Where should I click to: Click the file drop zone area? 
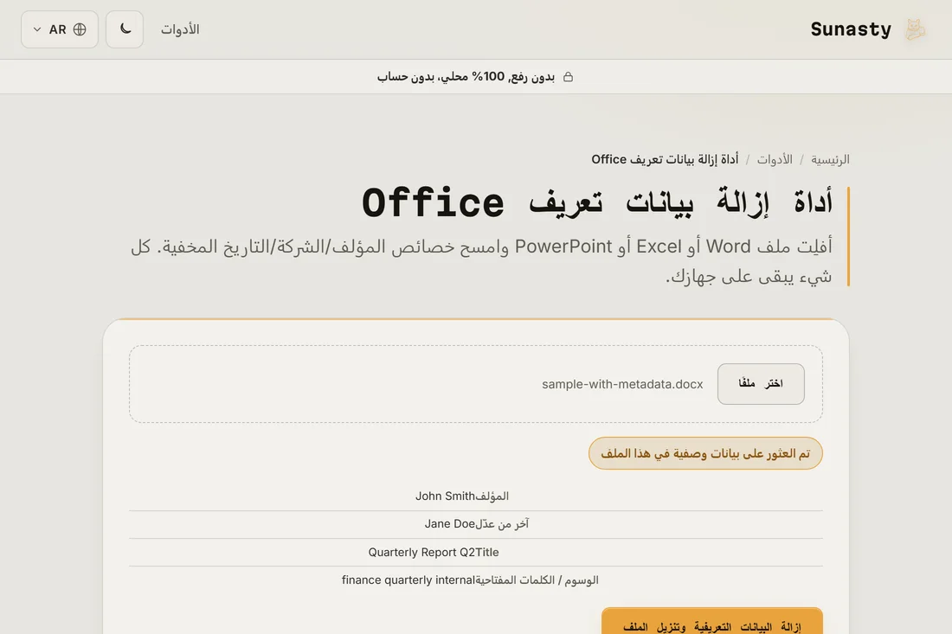[x=475, y=383]
